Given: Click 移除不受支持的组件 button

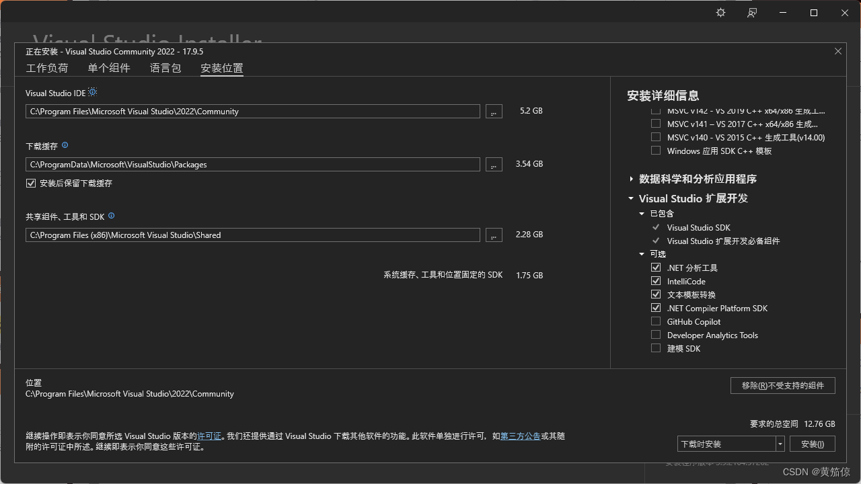Looking at the screenshot, I should (783, 385).
